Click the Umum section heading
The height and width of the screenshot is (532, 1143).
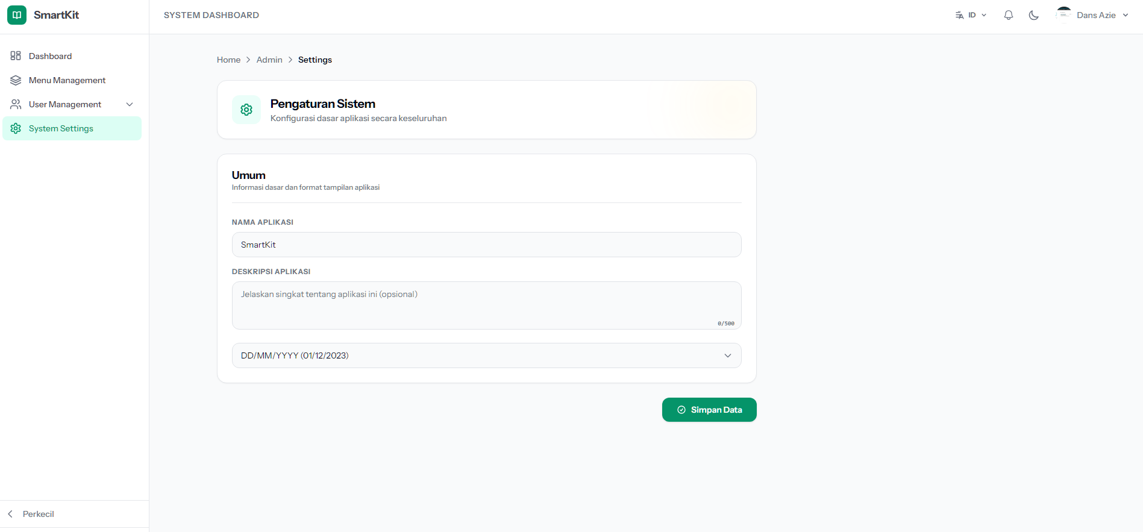click(249, 175)
